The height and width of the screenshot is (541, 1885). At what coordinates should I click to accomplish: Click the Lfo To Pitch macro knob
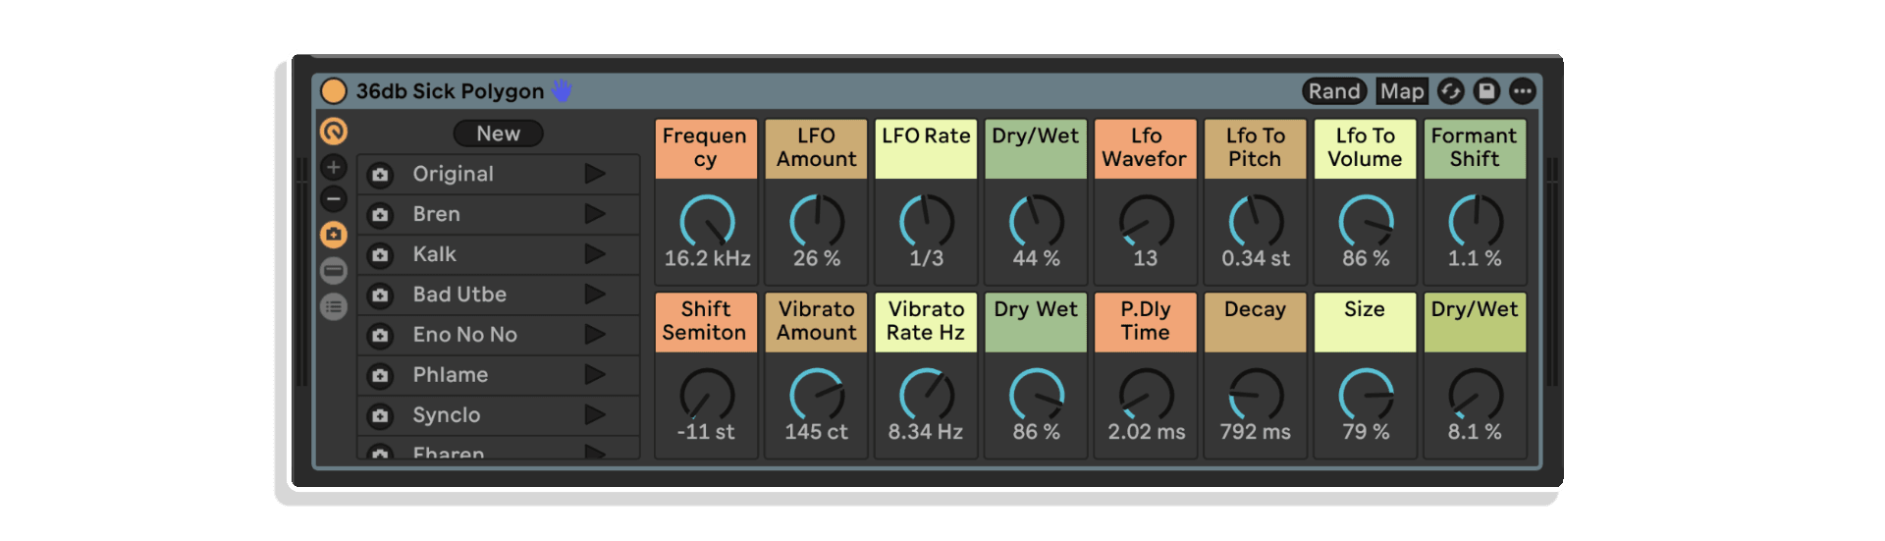point(1256,221)
